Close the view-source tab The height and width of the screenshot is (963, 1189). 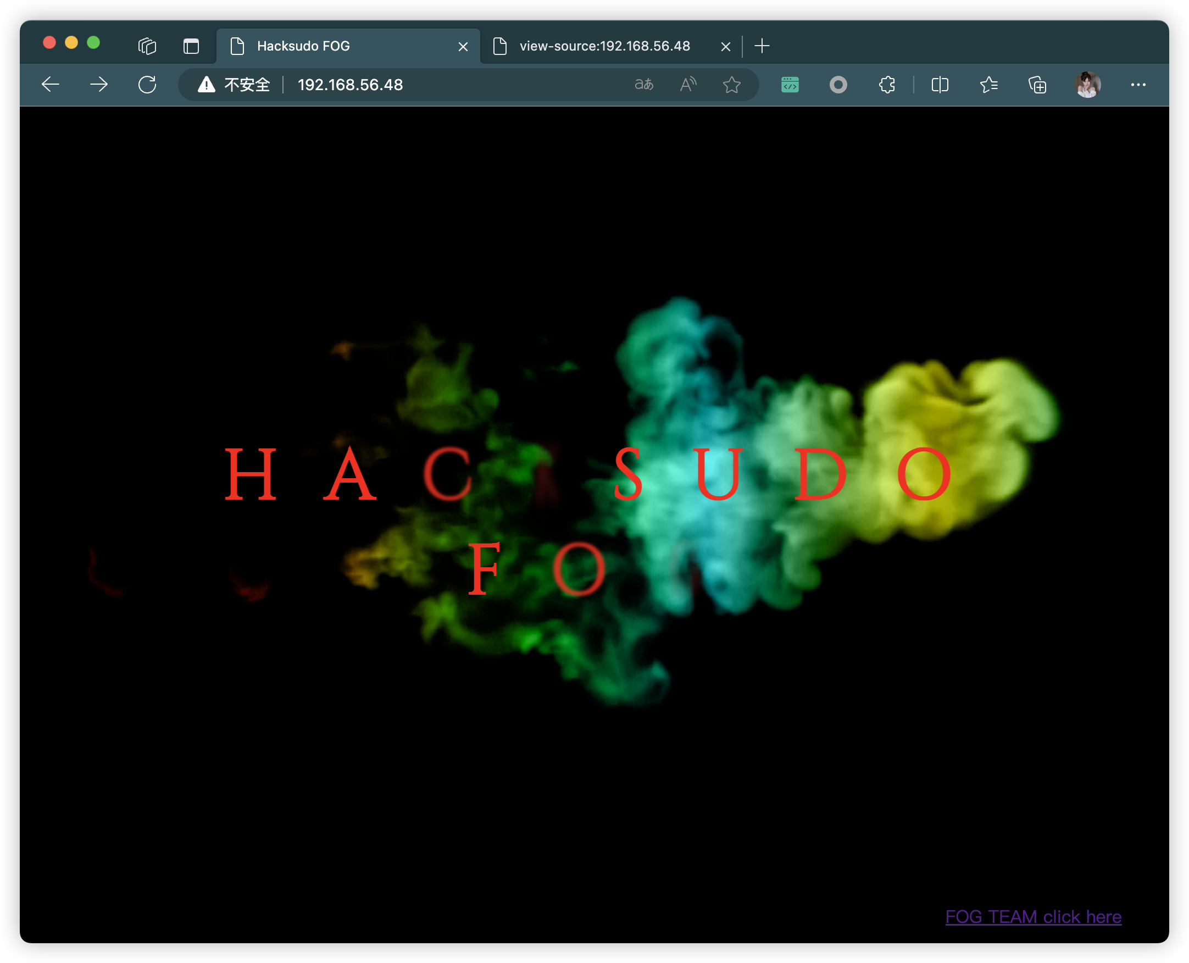725,47
